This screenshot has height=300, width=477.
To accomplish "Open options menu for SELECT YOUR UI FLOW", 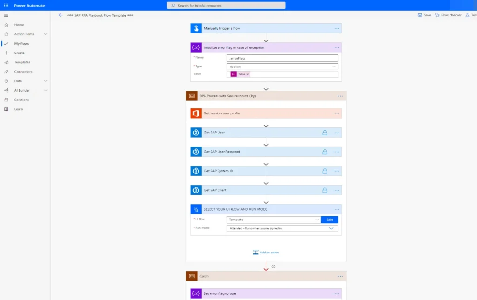I will coord(336,209).
